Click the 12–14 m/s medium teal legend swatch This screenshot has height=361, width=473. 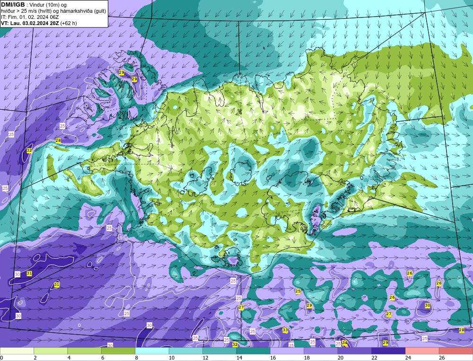[x=219, y=351]
